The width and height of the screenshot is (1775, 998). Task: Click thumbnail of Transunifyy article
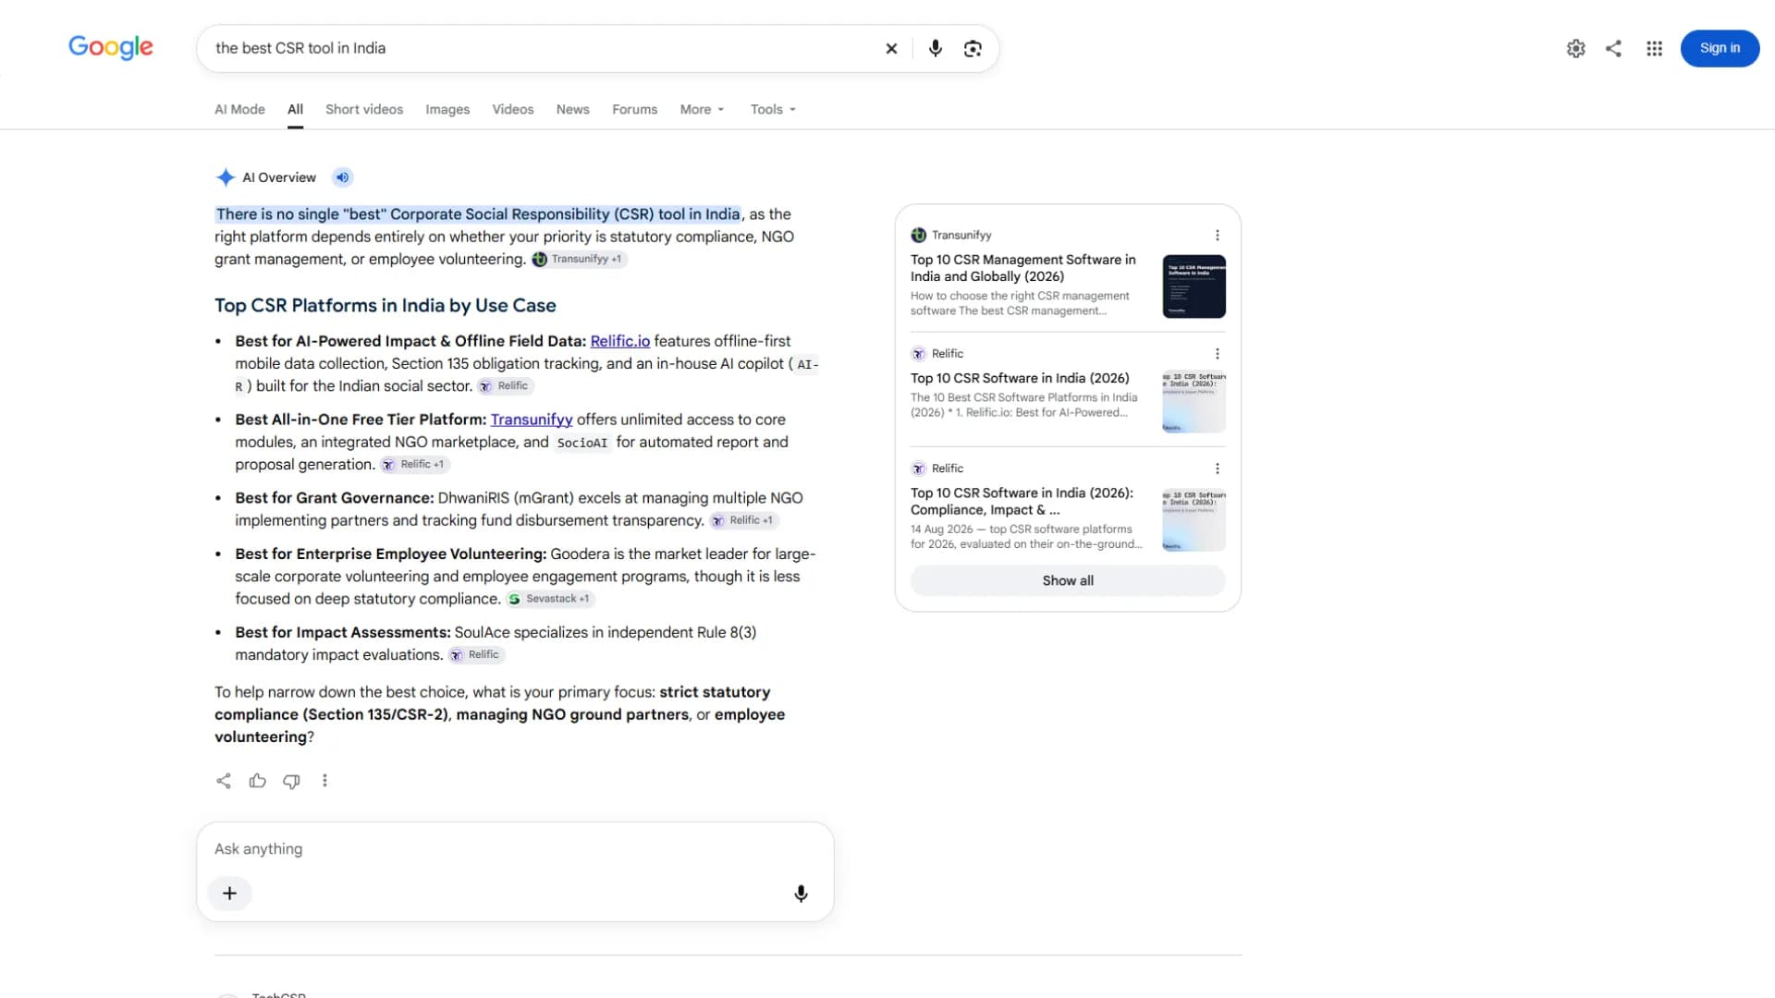click(x=1194, y=286)
